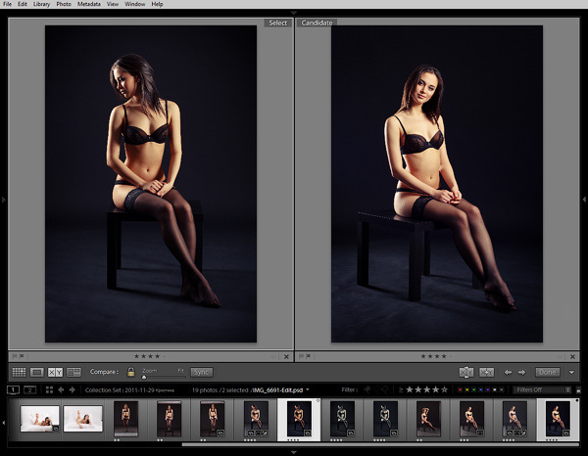
Task: Toggle yellow color label filter
Action: tap(467, 389)
